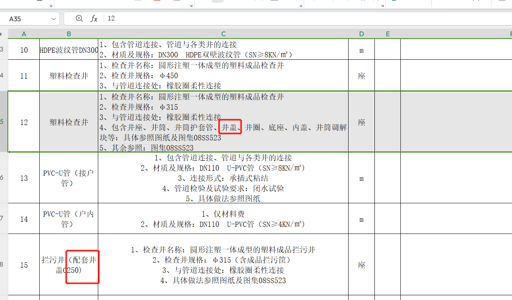Select description cell with 承插式粘结
Viewport: 512px width, 300px height.
[x=223, y=178]
